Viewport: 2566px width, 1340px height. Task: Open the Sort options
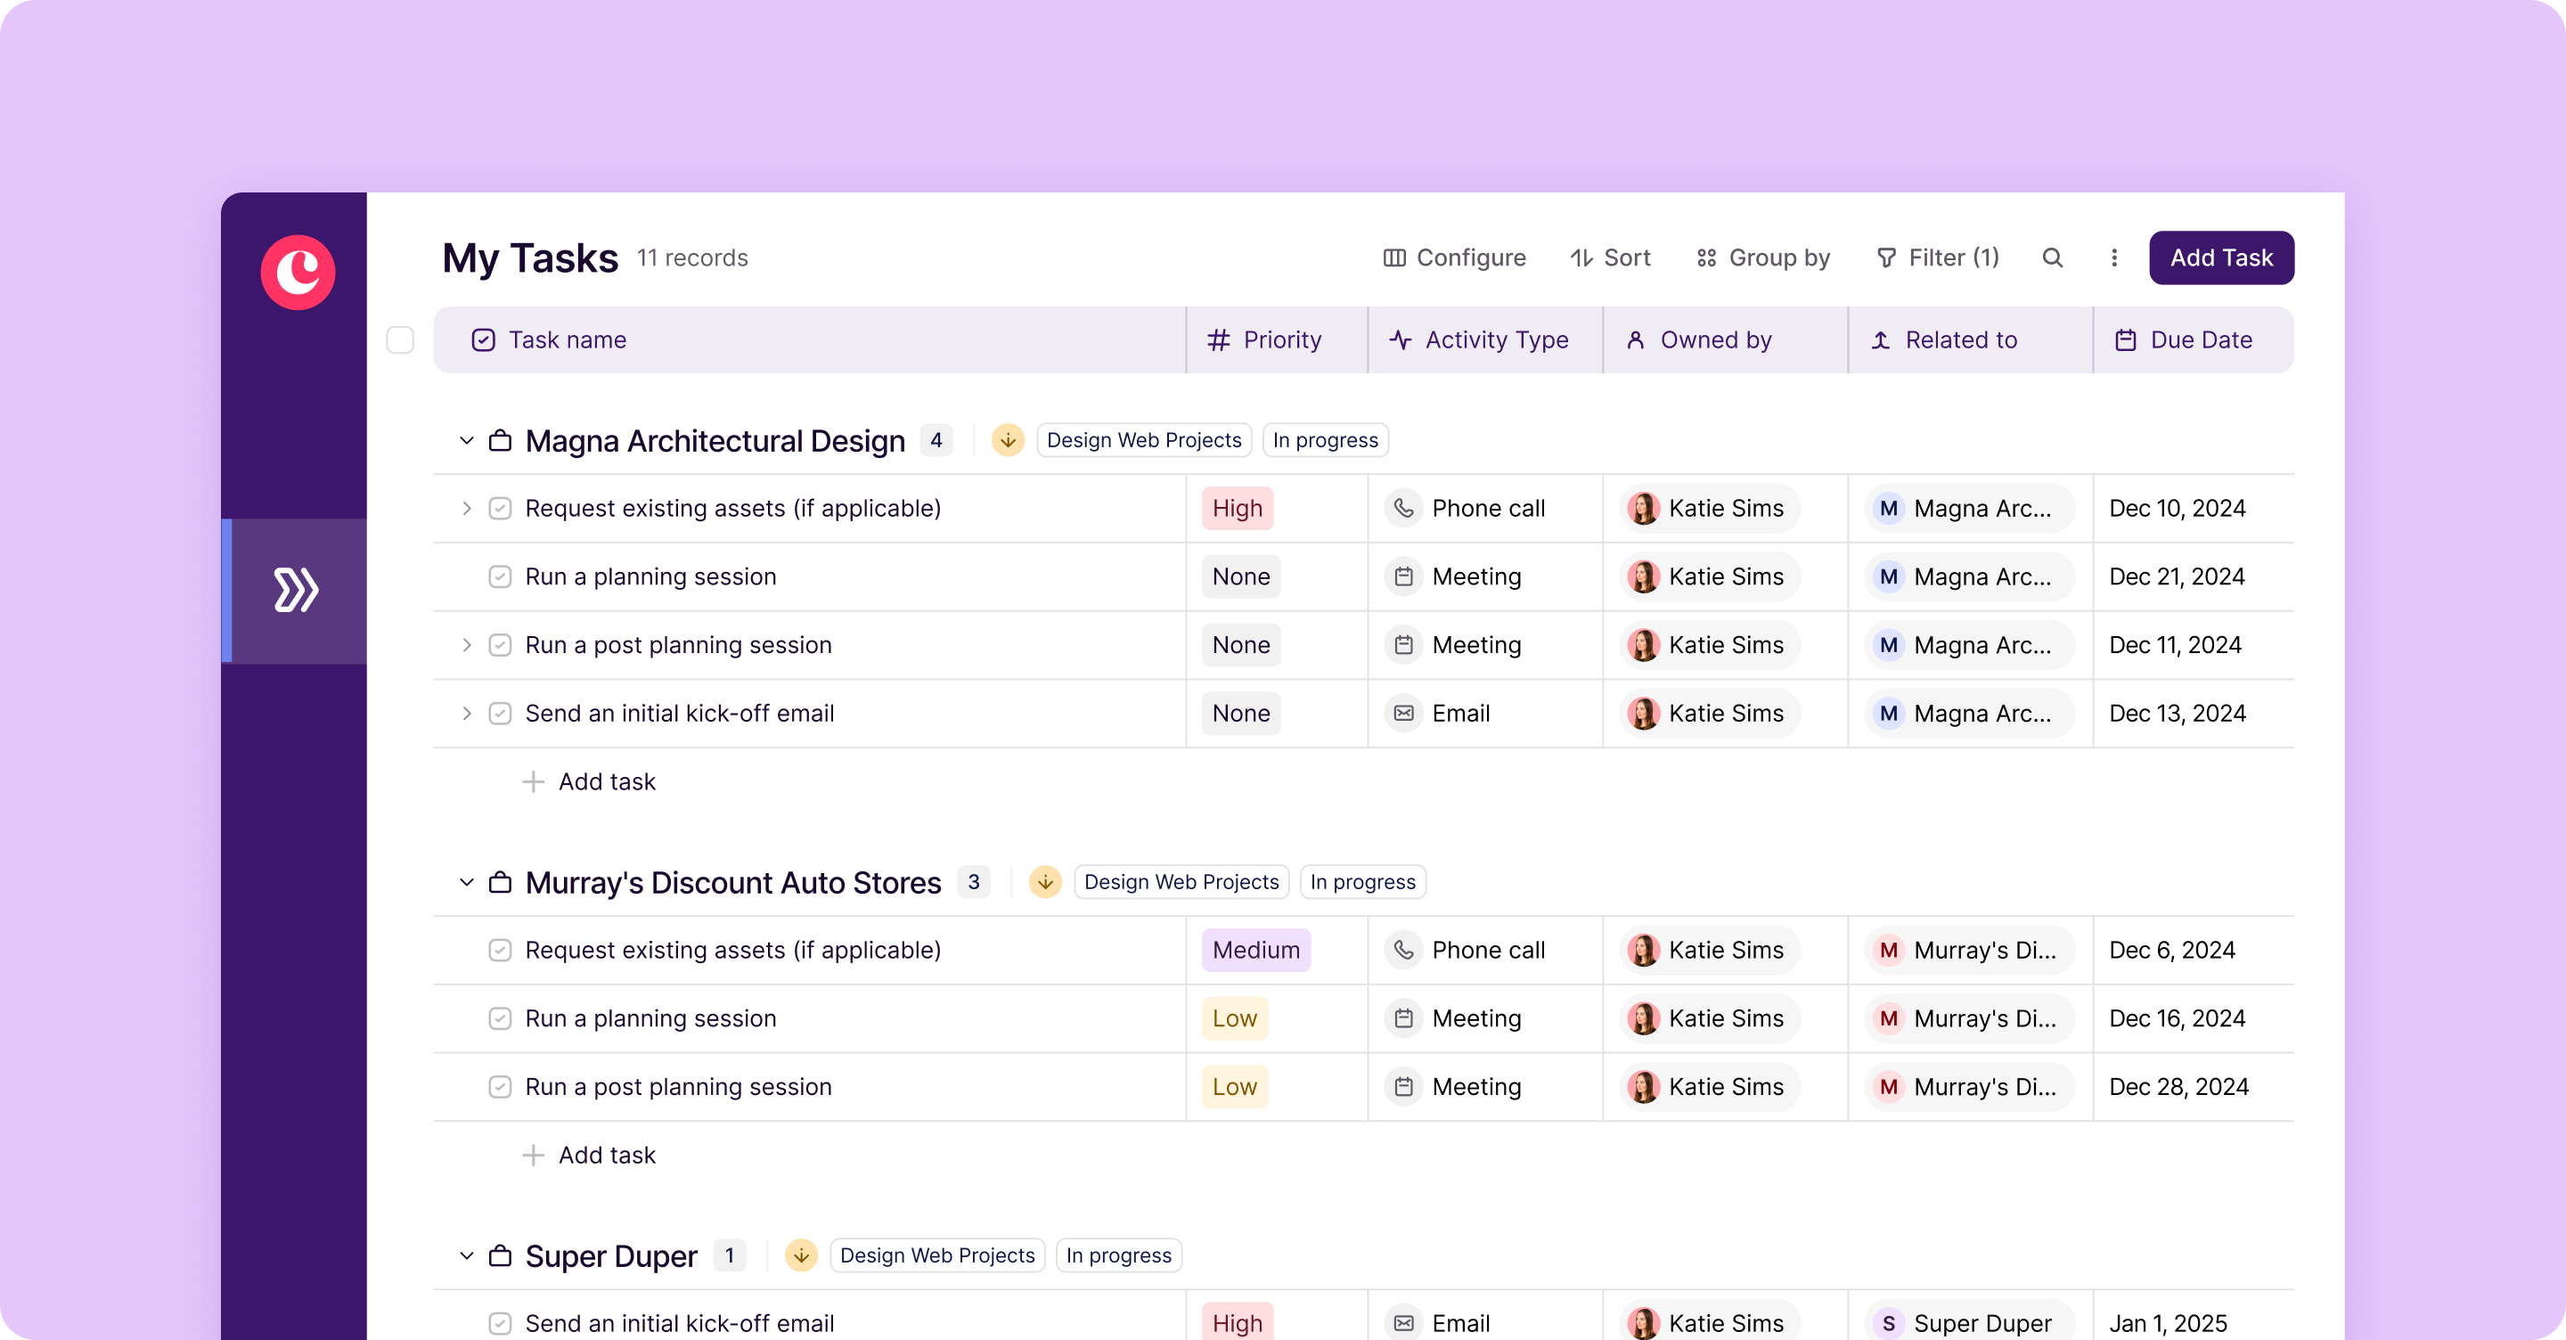point(1610,258)
